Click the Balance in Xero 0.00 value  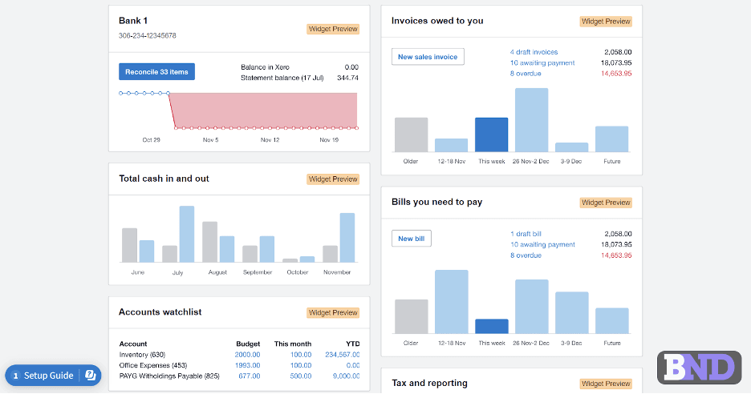pos(351,67)
